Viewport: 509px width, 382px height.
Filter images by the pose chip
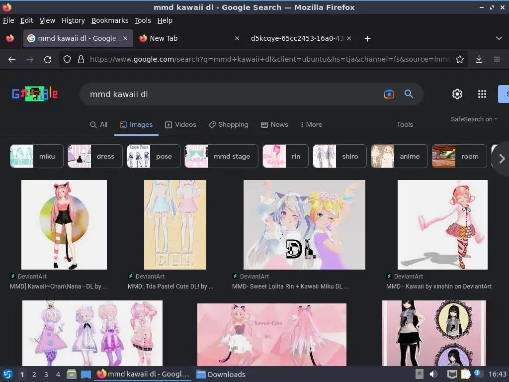[x=154, y=156]
